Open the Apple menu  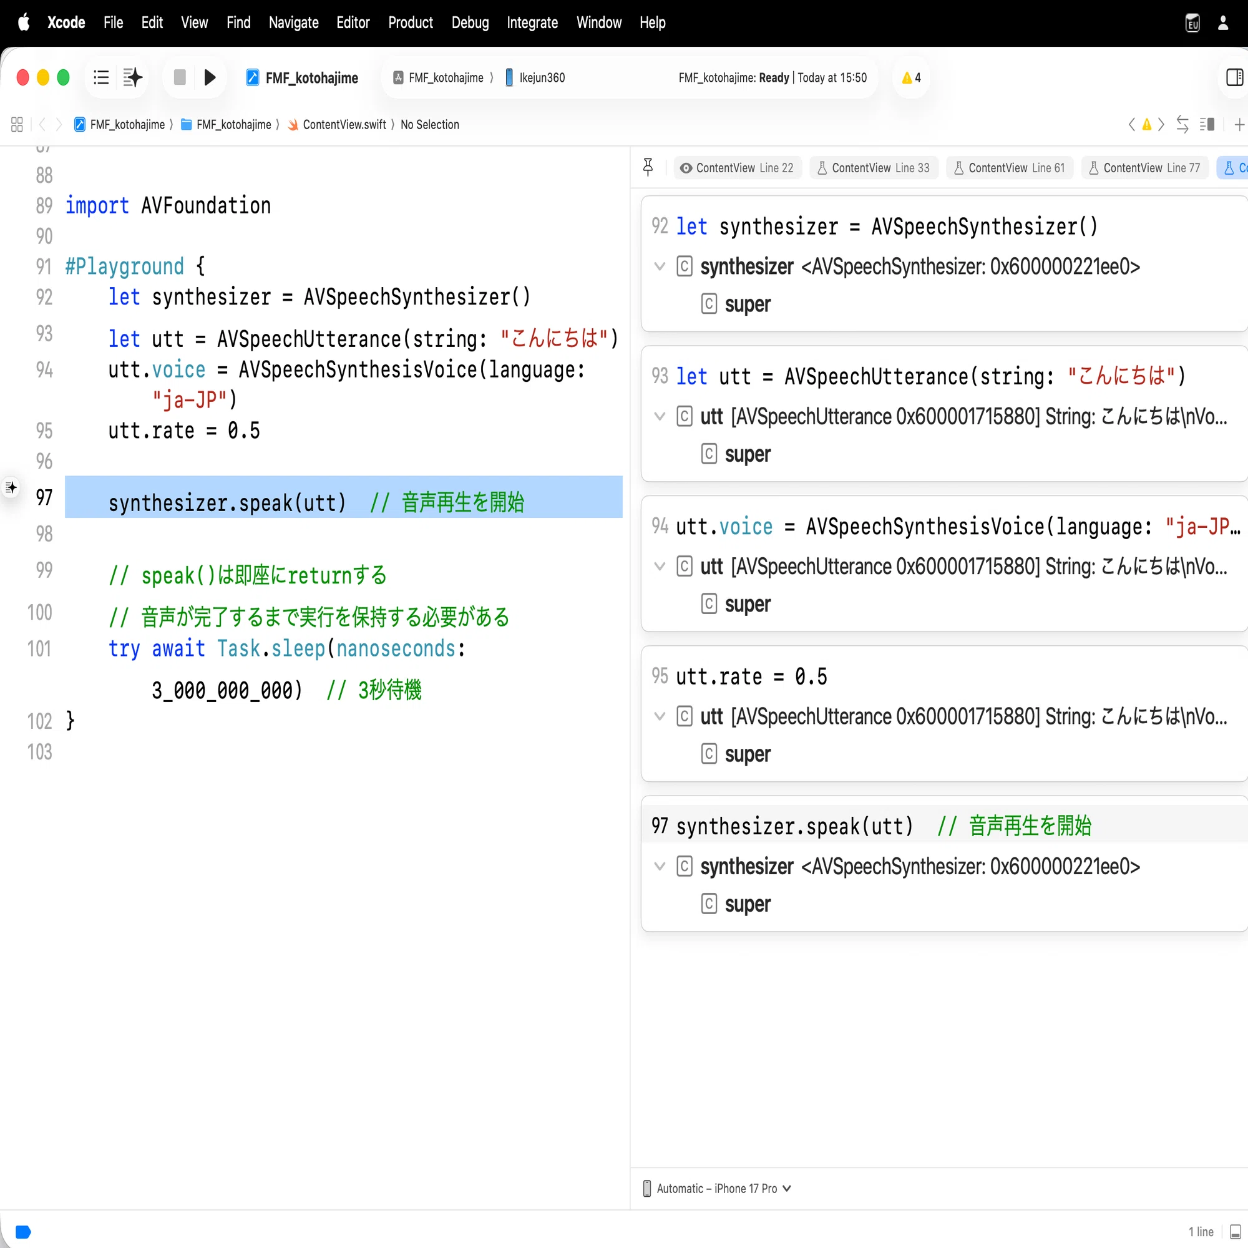(x=24, y=22)
